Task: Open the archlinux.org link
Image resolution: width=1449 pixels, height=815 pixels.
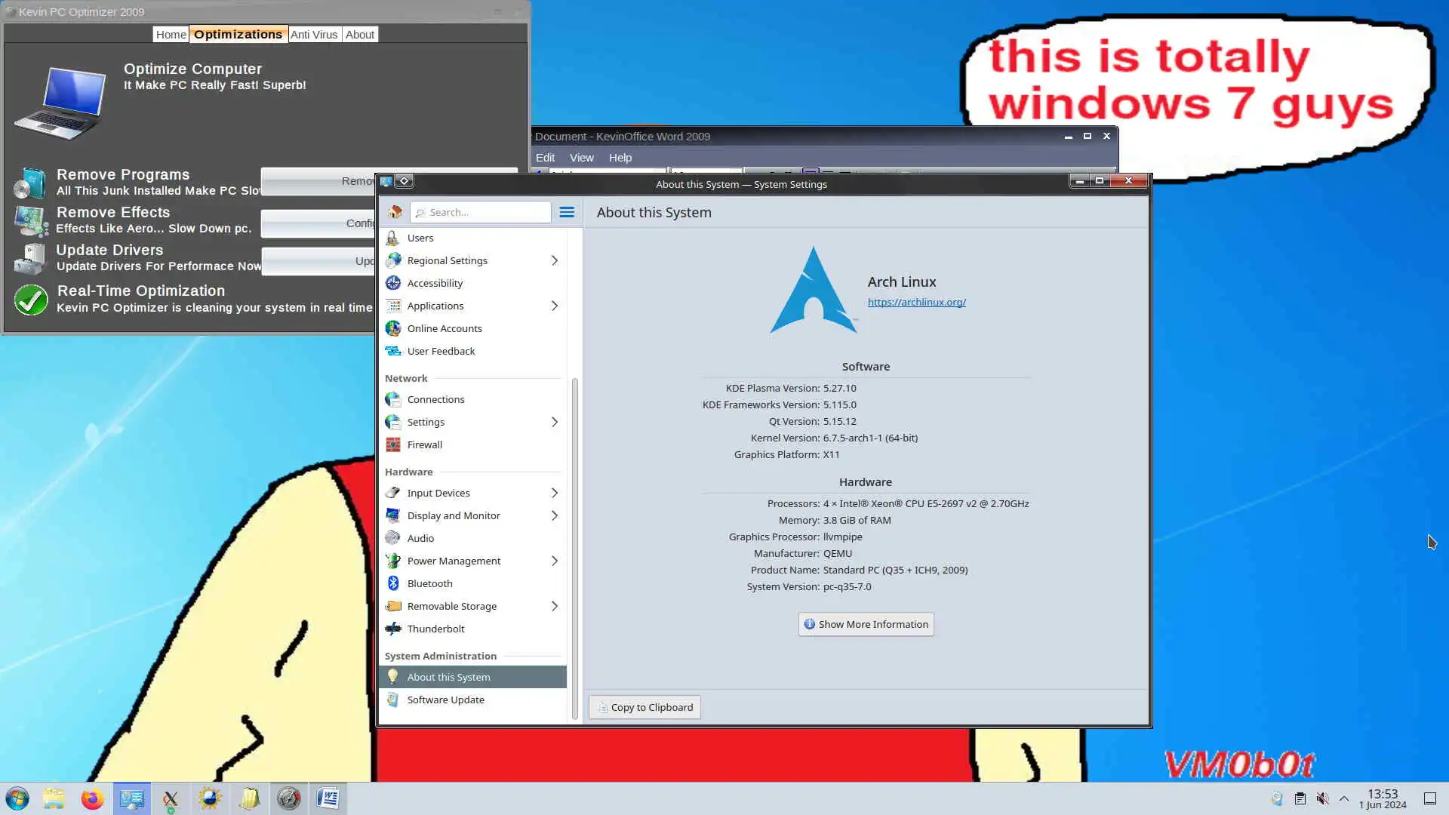Action: pyautogui.click(x=916, y=302)
